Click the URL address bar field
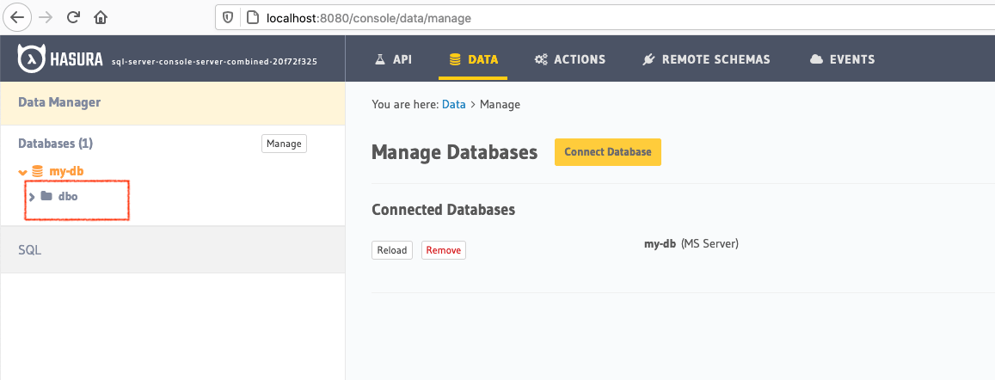The image size is (995, 380). click(602, 17)
